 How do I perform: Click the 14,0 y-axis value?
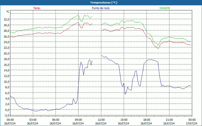(7, 70)
